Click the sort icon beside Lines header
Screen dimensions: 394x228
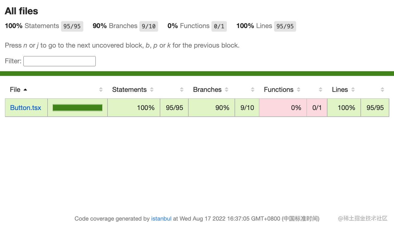pyautogui.click(x=353, y=90)
